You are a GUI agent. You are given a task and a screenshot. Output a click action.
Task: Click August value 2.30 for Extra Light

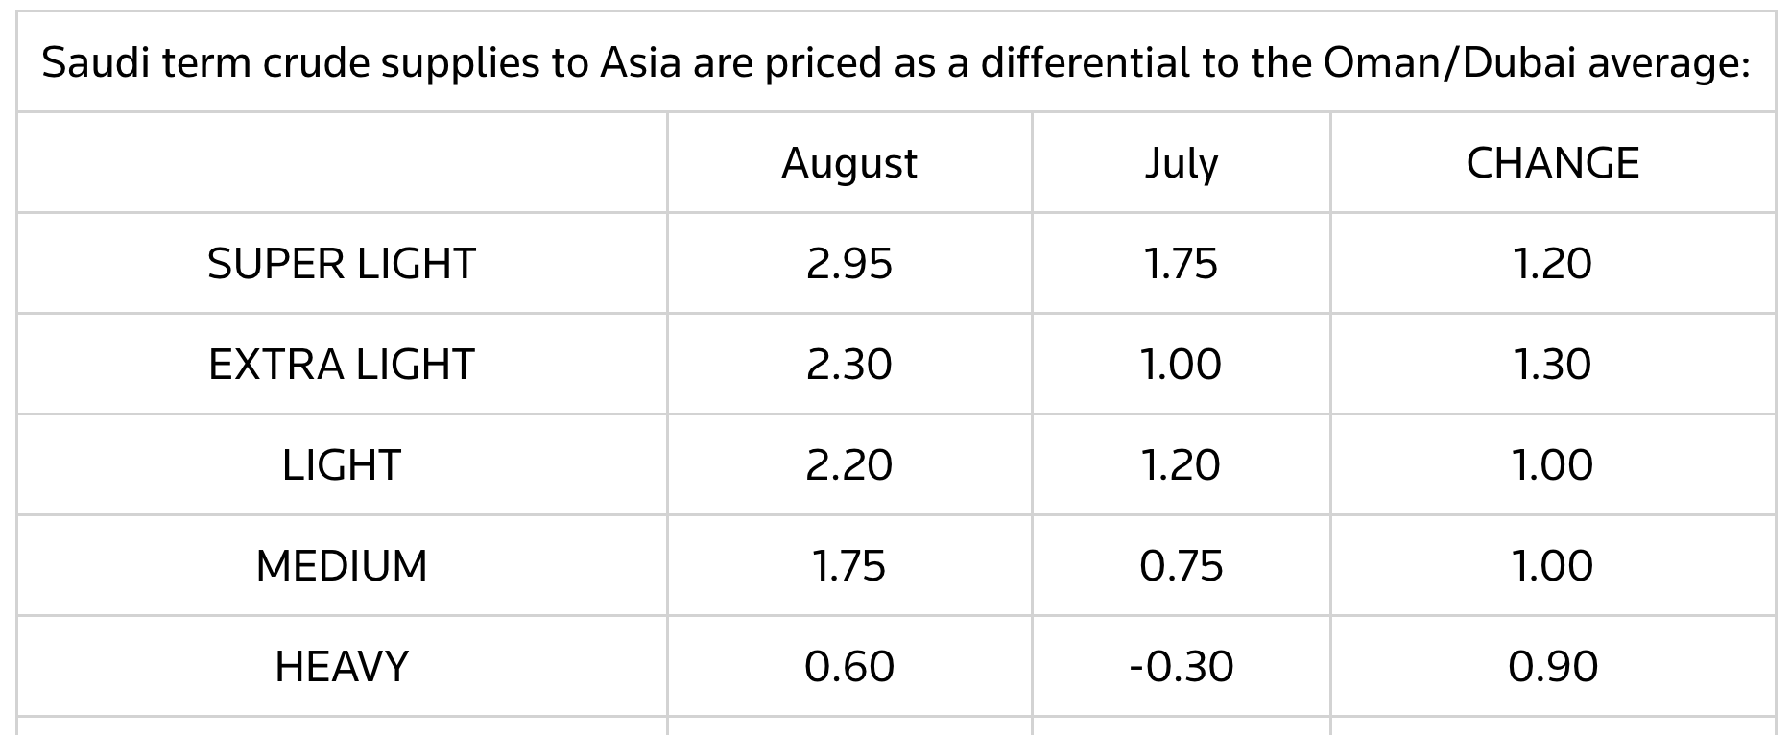tap(849, 365)
